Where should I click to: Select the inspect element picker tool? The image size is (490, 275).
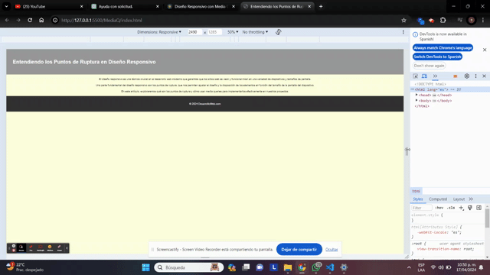pos(415,76)
